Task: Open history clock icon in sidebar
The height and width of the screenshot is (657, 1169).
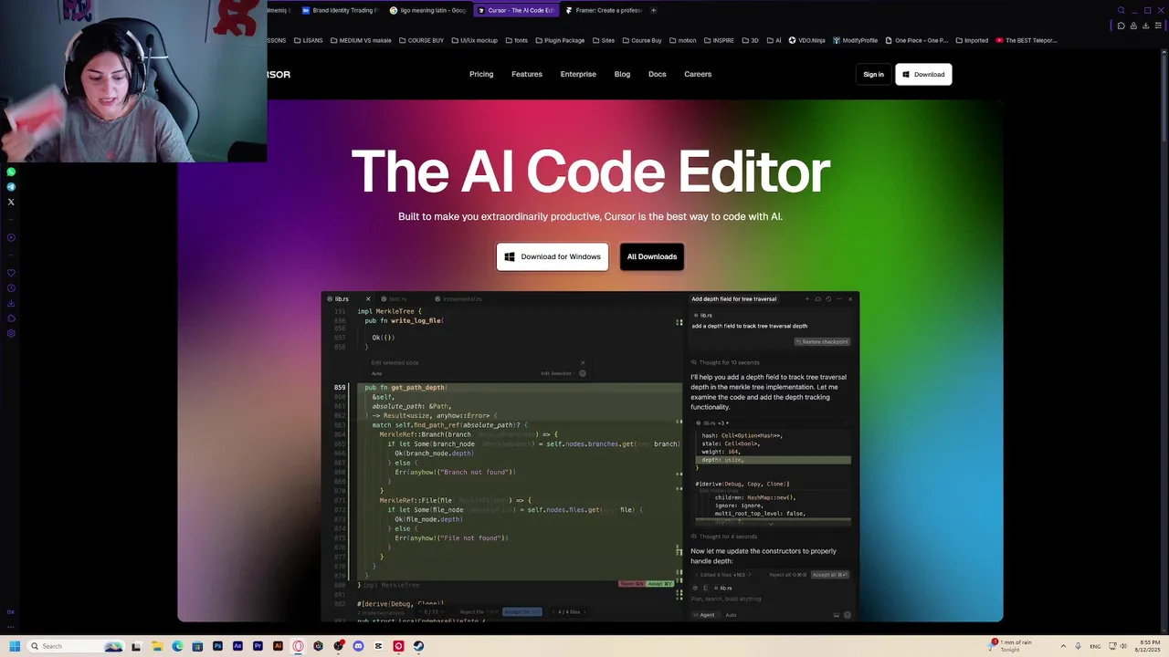Action: pos(11,288)
